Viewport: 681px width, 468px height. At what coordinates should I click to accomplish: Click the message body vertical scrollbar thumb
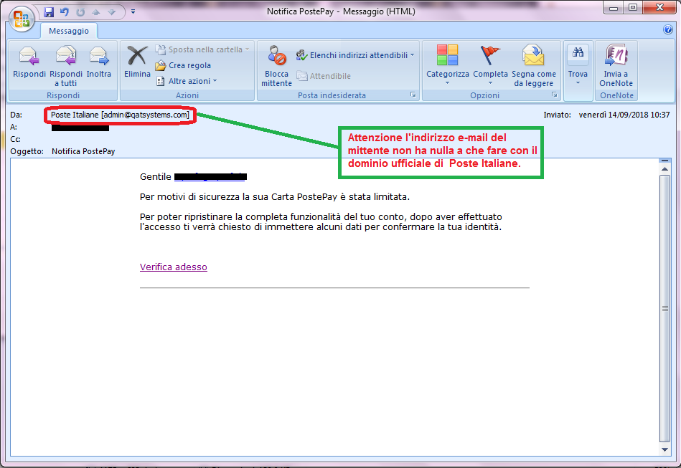(664, 308)
